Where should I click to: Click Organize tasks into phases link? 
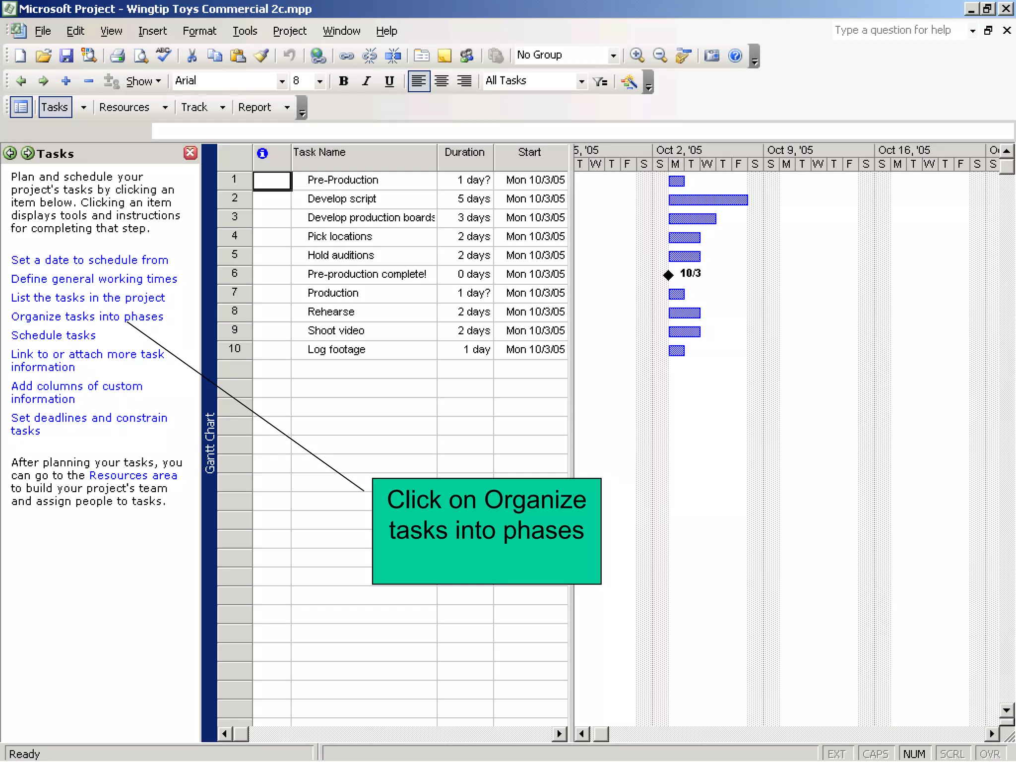87,317
